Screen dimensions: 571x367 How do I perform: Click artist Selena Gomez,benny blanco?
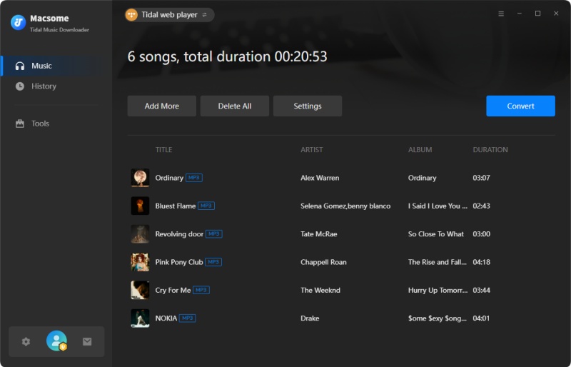[x=345, y=206]
